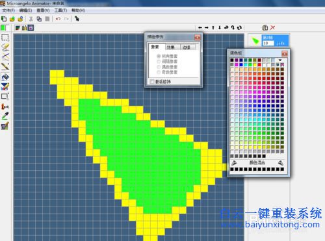Click the shift image down arrow

point(220,28)
